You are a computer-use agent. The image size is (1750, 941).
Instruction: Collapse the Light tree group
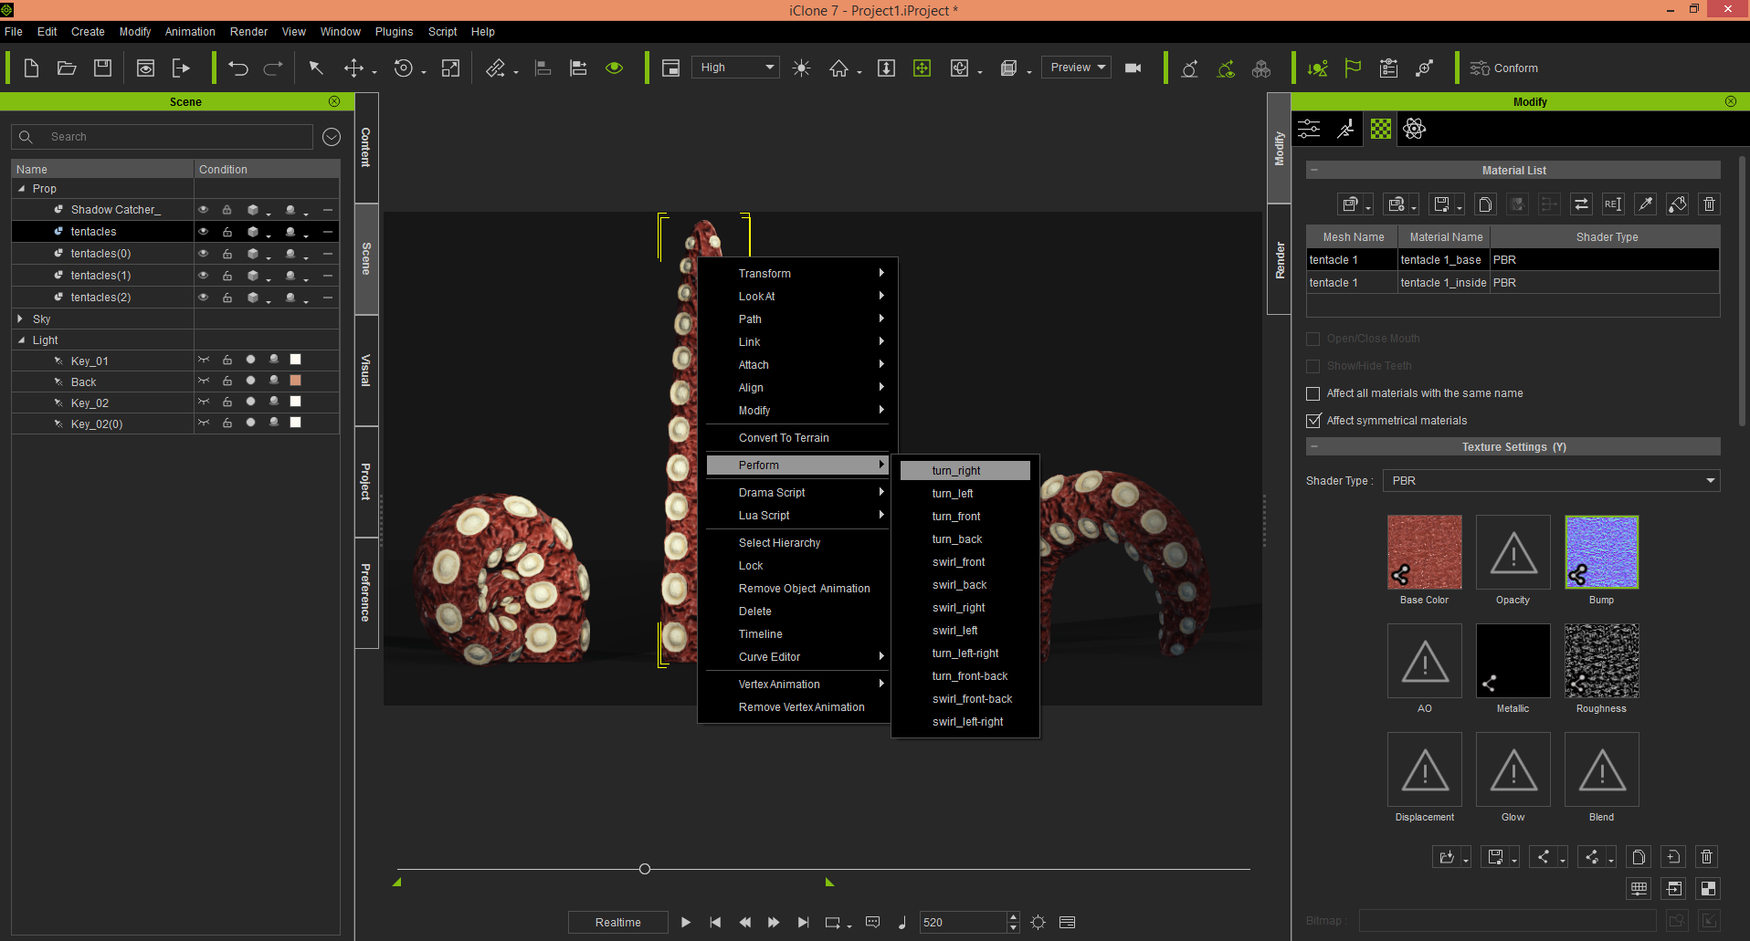[x=21, y=340]
